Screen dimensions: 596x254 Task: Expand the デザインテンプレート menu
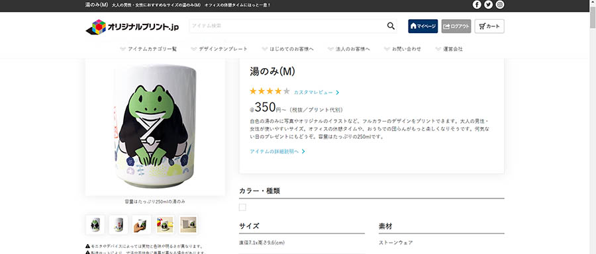click(219, 49)
